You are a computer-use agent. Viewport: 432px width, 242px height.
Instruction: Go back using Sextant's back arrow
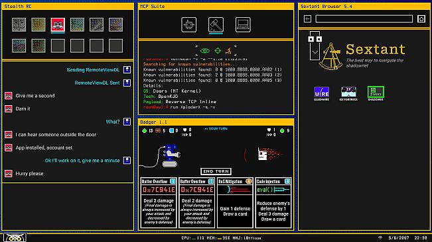(x=307, y=19)
